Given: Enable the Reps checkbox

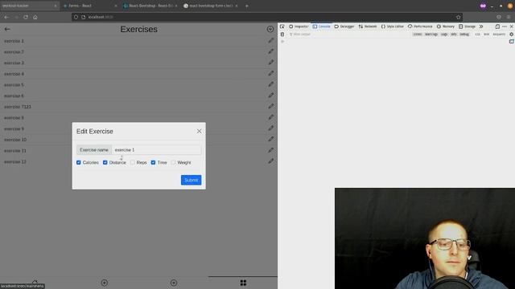Looking at the screenshot, I should pos(132,162).
